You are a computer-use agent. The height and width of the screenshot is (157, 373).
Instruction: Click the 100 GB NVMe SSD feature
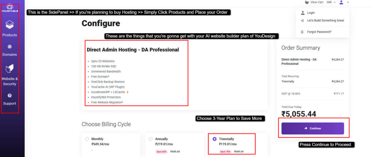click(103, 66)
